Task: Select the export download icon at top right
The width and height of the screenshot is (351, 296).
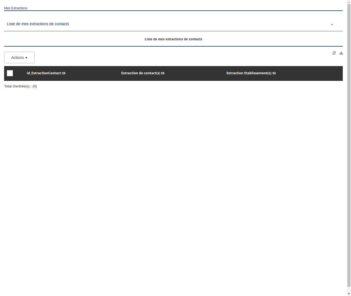Action: pyautogui.click(x=341, y=53)
